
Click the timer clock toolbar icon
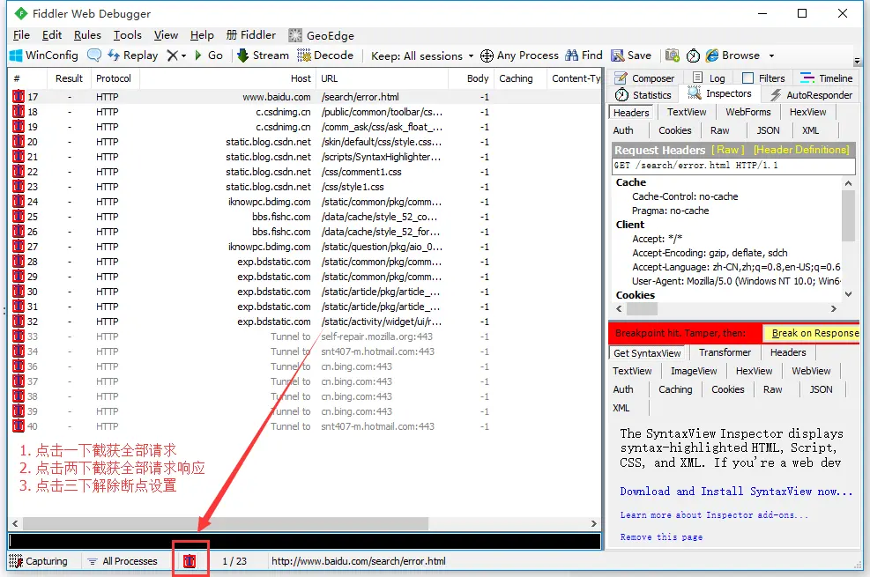(x=693, y=55)
